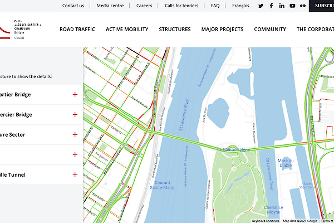Viewport: 334px width, 223px height.
Task: Open the Structures menu
Action: click(x=174, y=30)
